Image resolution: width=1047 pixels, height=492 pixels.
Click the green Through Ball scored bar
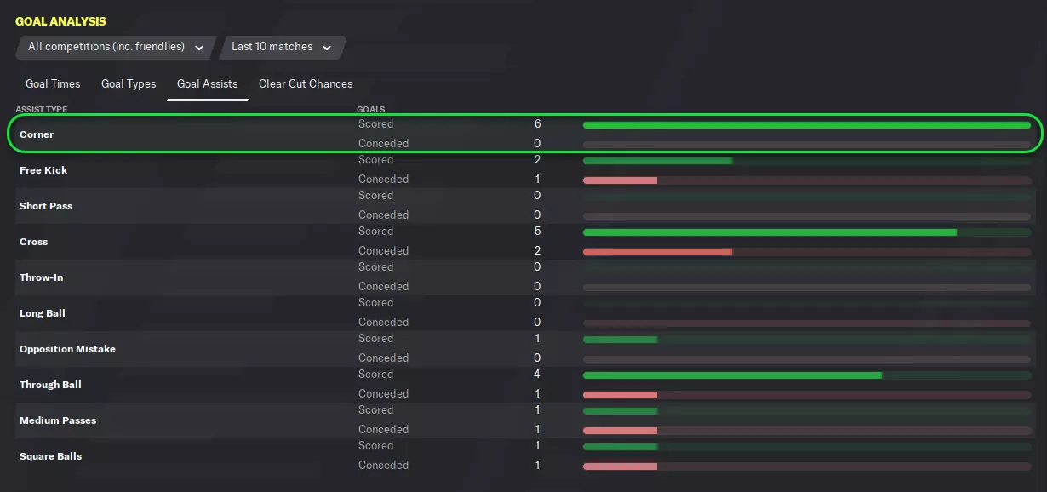732,375
